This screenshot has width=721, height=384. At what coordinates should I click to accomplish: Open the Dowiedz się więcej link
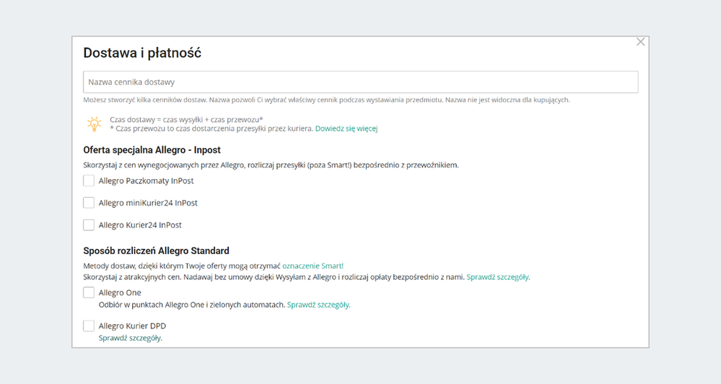346,128
